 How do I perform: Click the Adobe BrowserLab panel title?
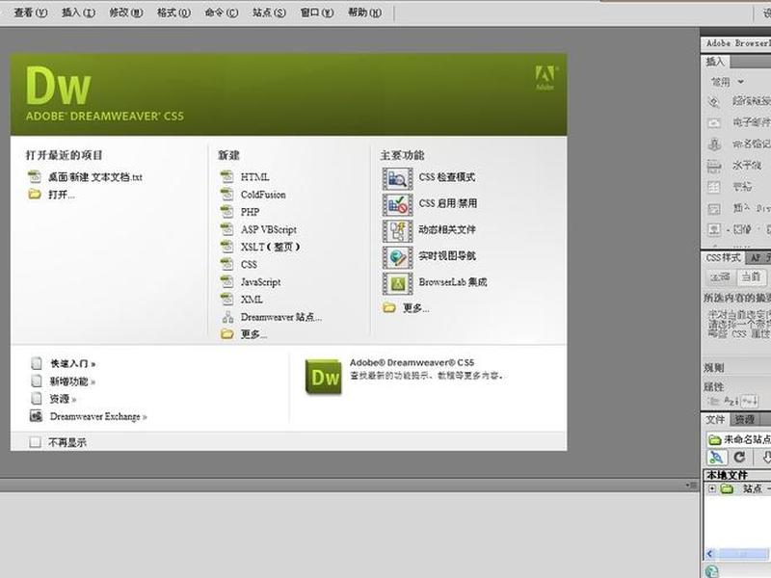pos(737,43)
